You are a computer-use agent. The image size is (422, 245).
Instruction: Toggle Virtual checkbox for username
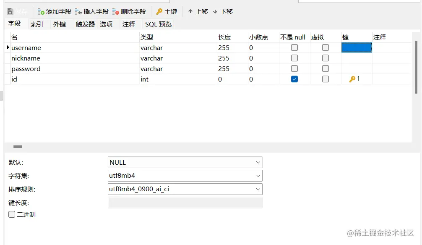coord(326,47)
